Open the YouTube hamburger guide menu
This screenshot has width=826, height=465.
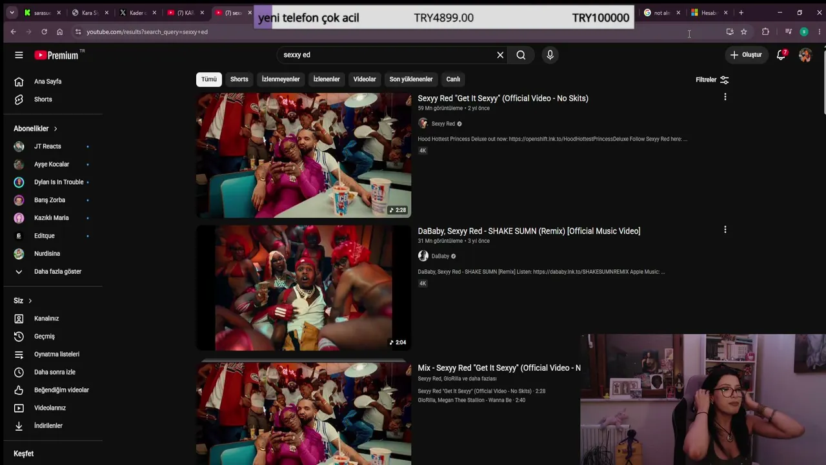[19, 55]
